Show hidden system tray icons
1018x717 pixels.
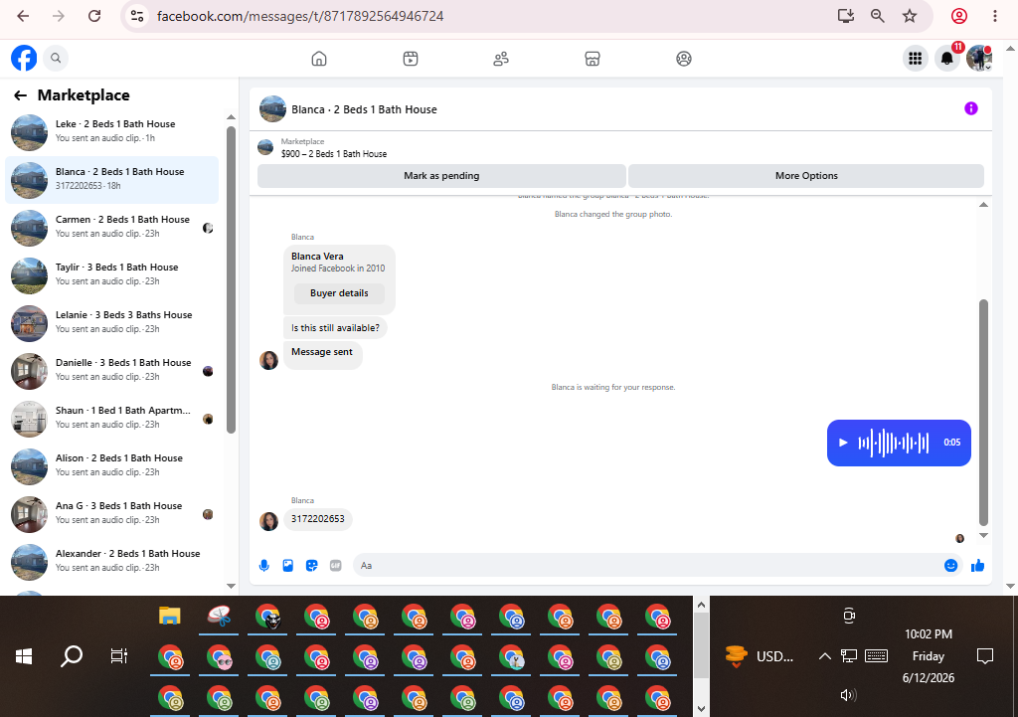coord(824,656)
